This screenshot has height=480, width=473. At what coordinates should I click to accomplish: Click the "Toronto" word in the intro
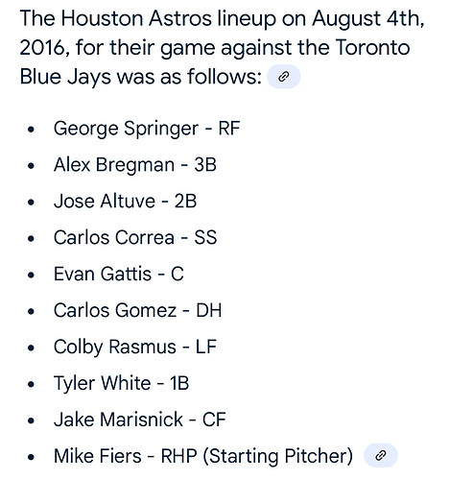(x=372, y=48)
